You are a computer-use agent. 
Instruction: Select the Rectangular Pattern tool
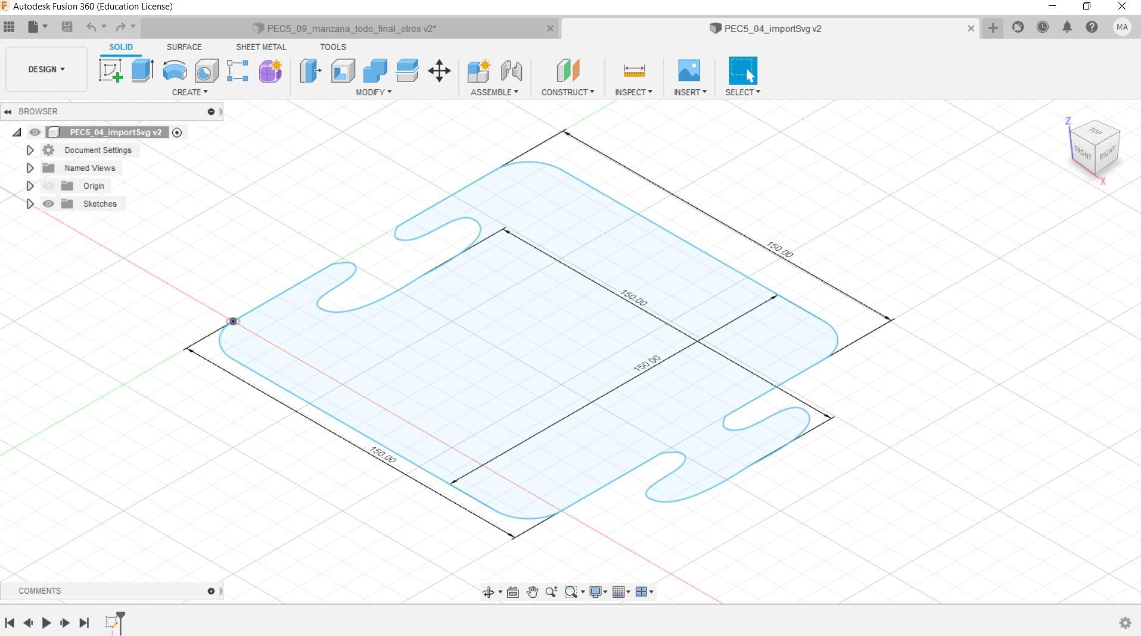tap(238, 70)
